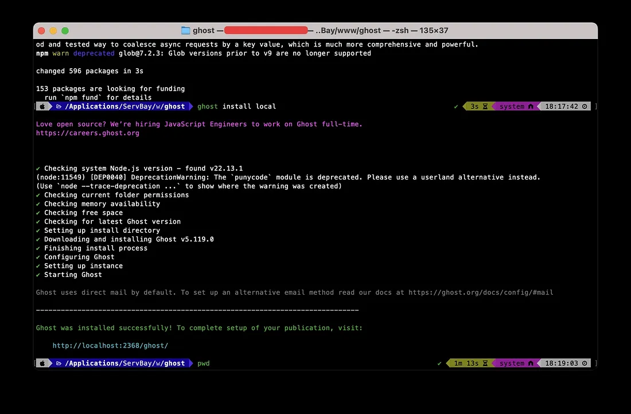Click the green status checkmark beside 1m 13s
This screenshot has width=631, height=414.
(439, 364)
